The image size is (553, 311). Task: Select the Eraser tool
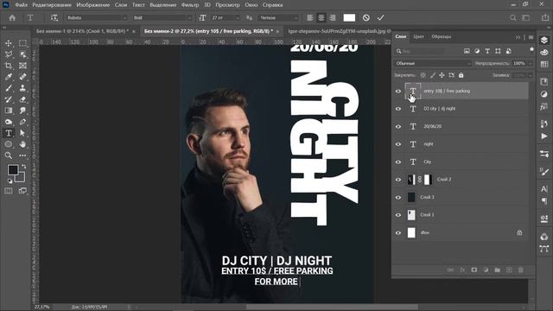(x=22, y=99)
